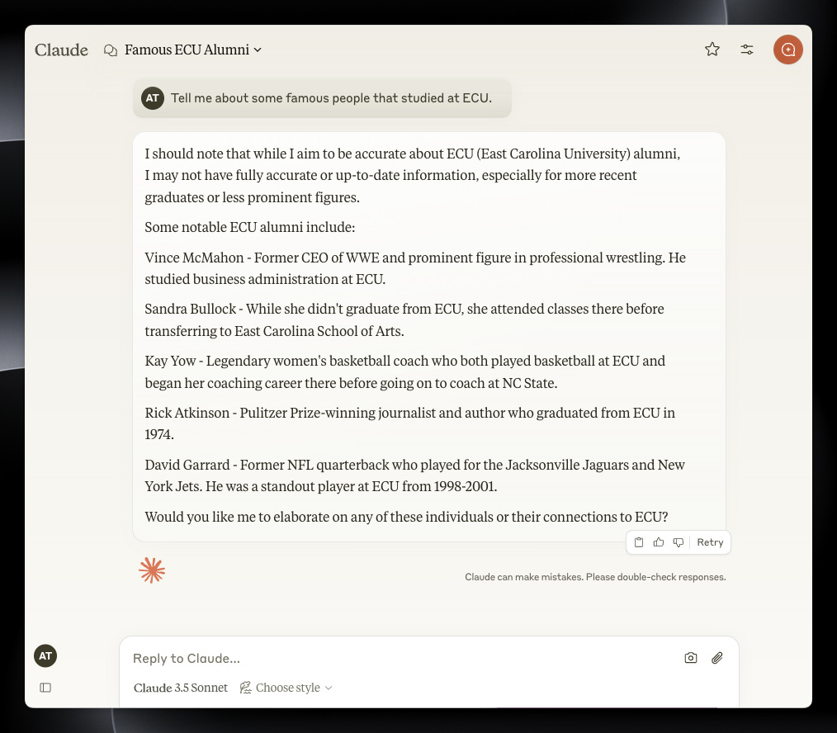837x733 pixels.
Task: Open the Choose style dropdown
Action: coord(286,688)
